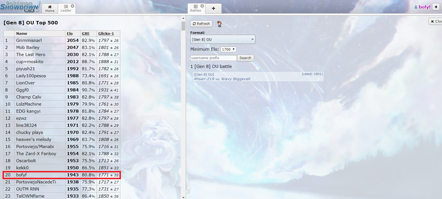Screen dimensions: 442x199
Task: Switch to the Ladder tab
Action: pos(66,8)
